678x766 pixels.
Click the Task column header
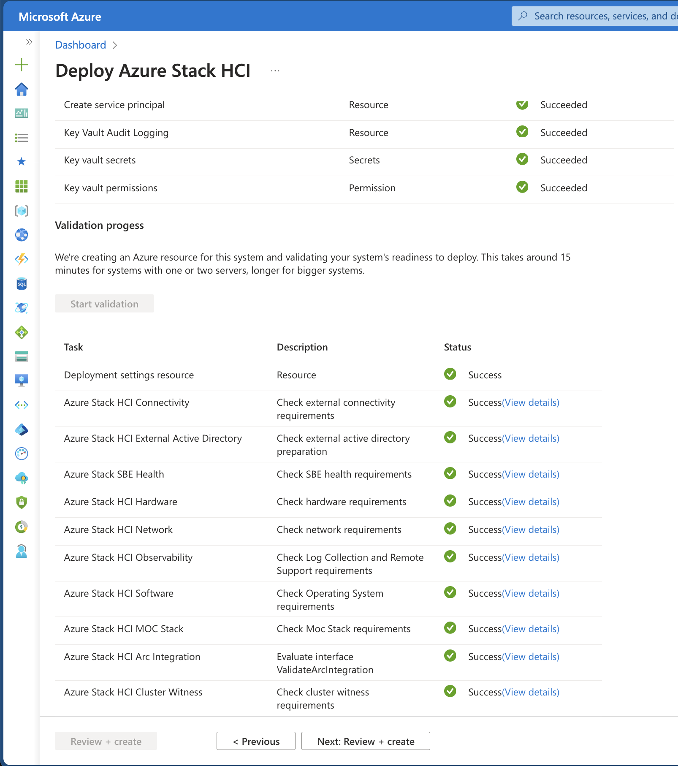pyautogui.click(x=73, y=347)
